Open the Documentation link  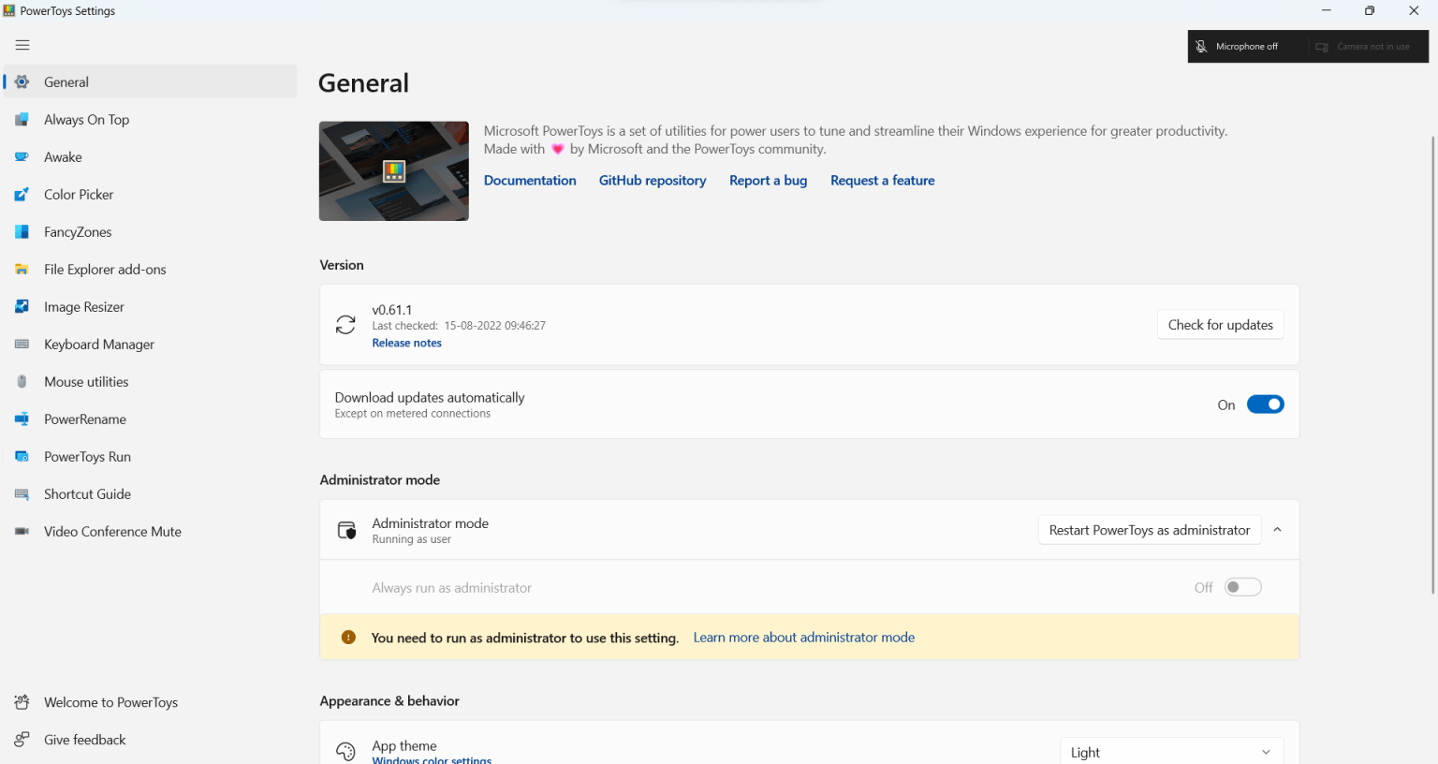(x=530, y=181)
